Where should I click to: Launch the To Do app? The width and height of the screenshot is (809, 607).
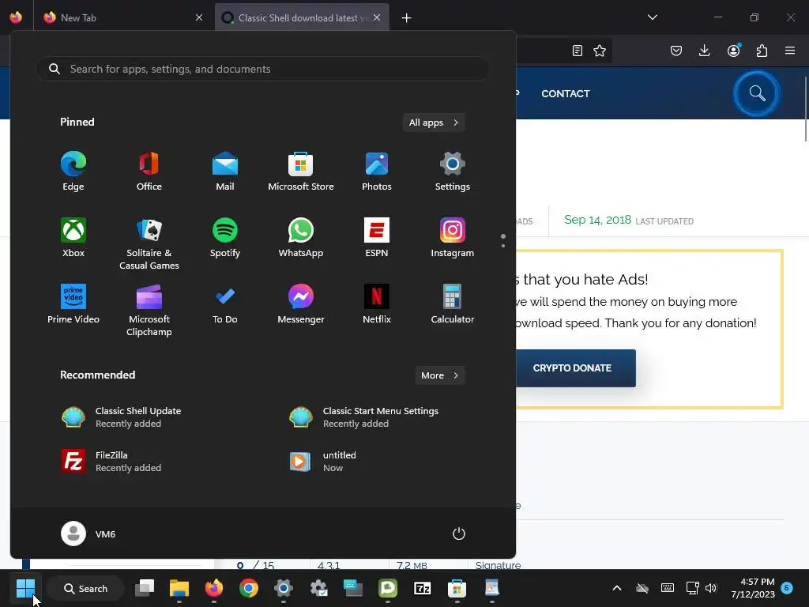click(x=225, y=304)
